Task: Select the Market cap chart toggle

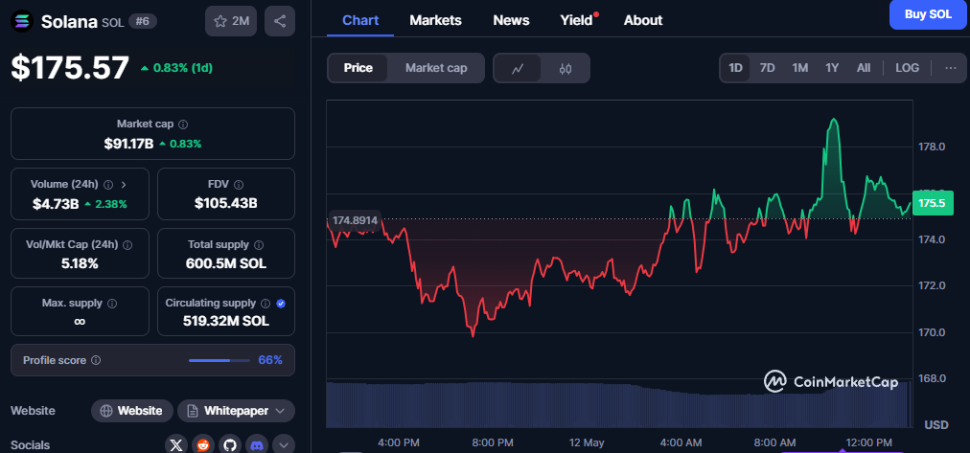Action: click(x=436, y=68)
